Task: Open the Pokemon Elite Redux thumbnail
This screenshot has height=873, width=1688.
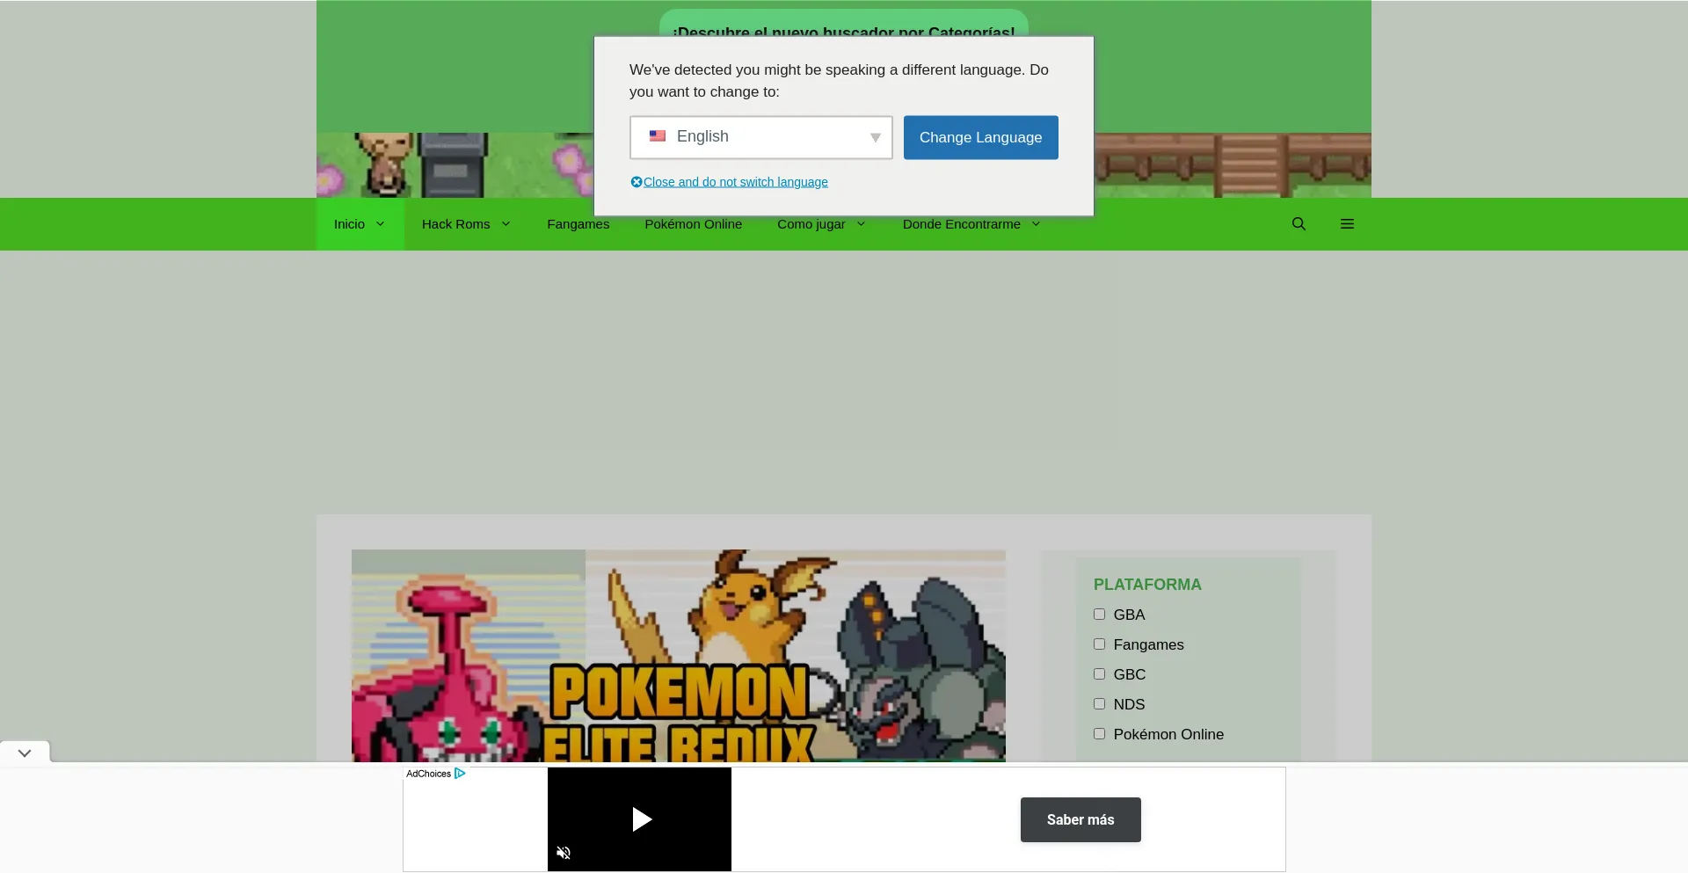Action: click(678, 656)
